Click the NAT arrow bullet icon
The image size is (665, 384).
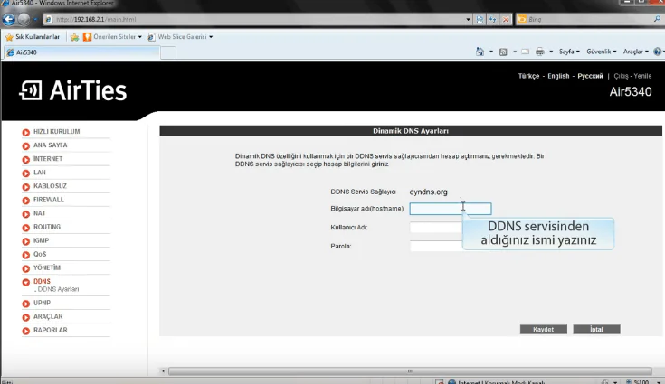pyautogui.click(x=26, y=214)
